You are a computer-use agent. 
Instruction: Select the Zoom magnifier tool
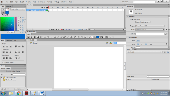(85, 37)
